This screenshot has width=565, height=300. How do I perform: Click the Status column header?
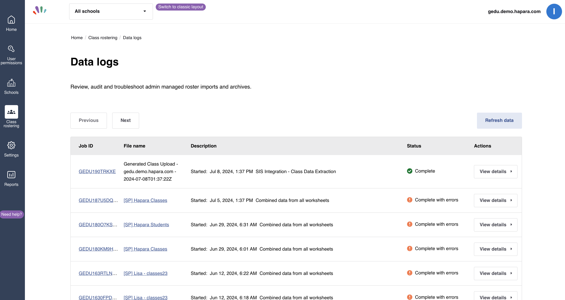click(x=414, y=146)
